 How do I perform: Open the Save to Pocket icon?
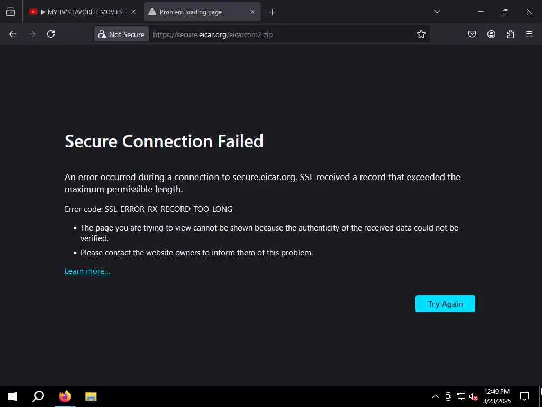[x=472, y=34]
